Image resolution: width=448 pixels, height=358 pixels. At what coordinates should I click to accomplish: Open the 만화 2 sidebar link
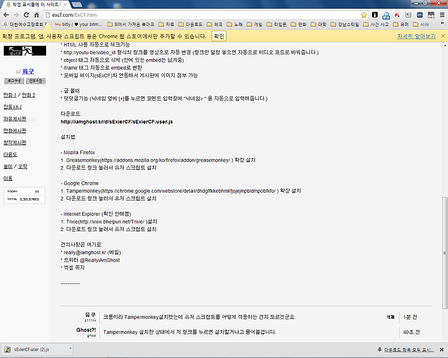tap(29, 94)
